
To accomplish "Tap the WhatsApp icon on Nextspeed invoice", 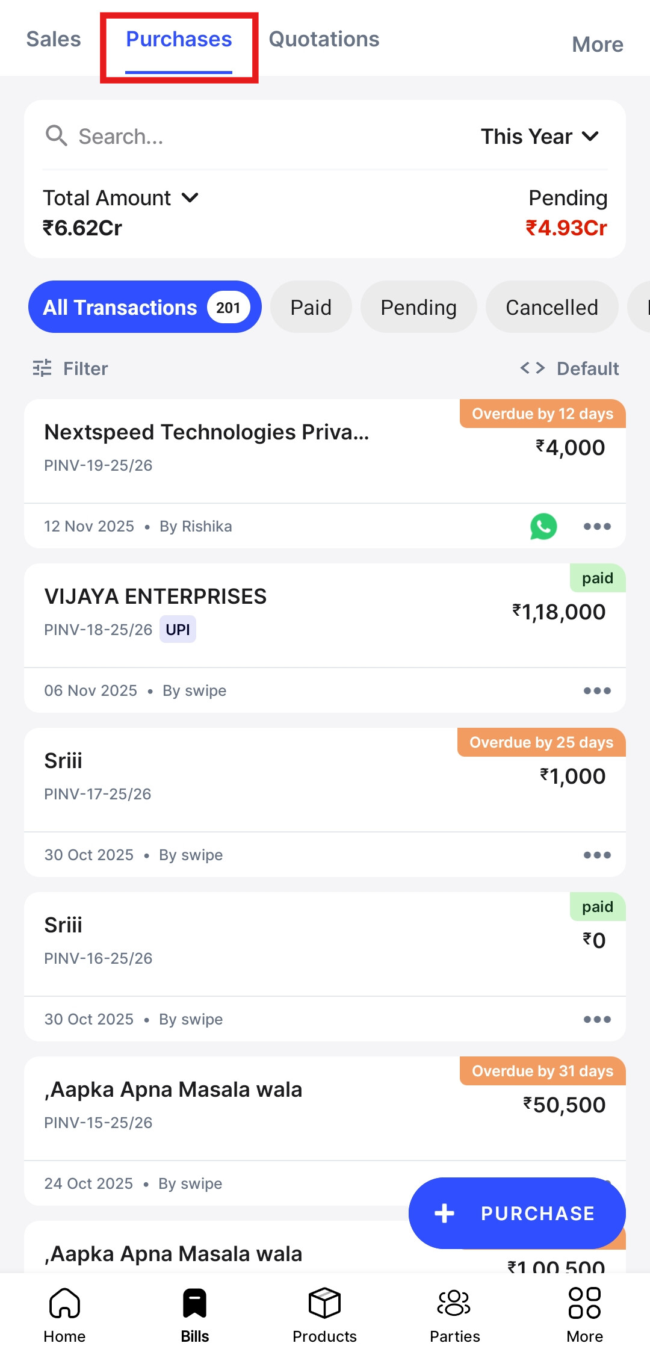I will (x=543, y=527).
